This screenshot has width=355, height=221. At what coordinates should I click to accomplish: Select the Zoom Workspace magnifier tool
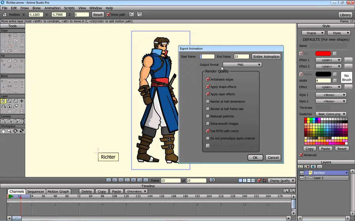click(9, 131)
